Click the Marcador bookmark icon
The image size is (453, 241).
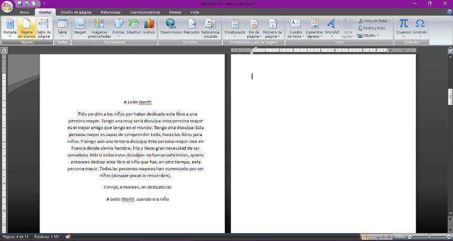click(192, 27)
